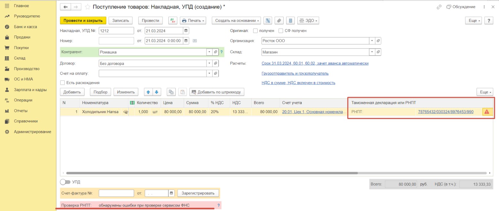
Task: Expand the ЭДО dropdown
Action: click(308, 20)
